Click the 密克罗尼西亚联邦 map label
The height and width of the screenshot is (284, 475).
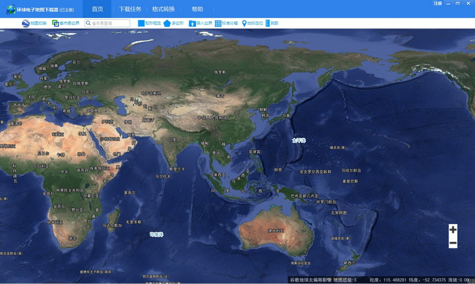coord(315,172)
